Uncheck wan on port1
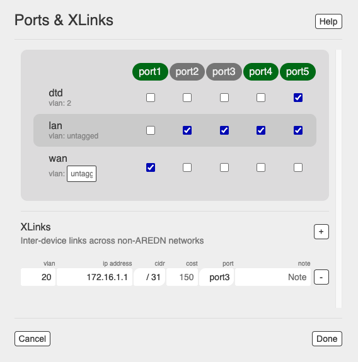 tap(151, 167)
